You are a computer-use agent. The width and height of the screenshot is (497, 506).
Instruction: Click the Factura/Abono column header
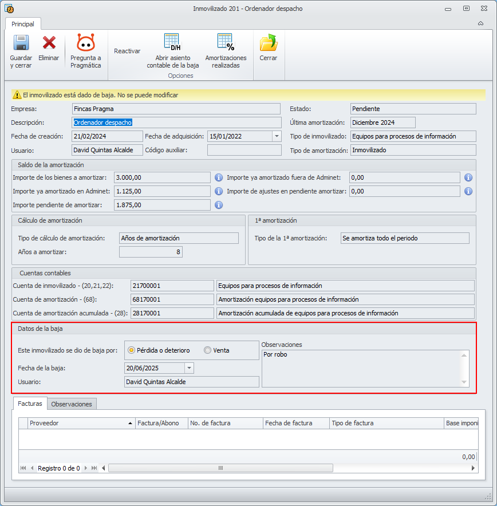[x=161, y=423]
